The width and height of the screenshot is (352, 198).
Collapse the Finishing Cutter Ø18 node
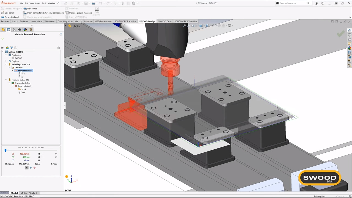tap(6, 64)
